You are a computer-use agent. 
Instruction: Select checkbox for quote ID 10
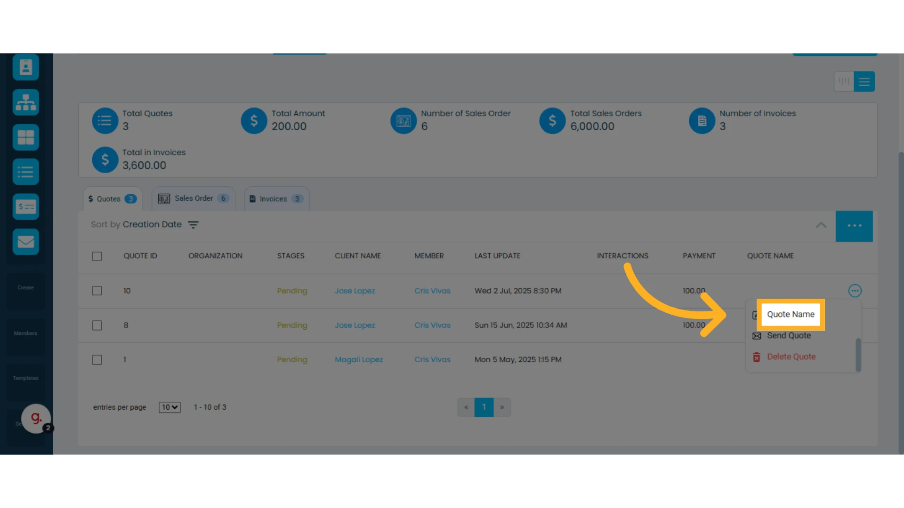(97, 291)
